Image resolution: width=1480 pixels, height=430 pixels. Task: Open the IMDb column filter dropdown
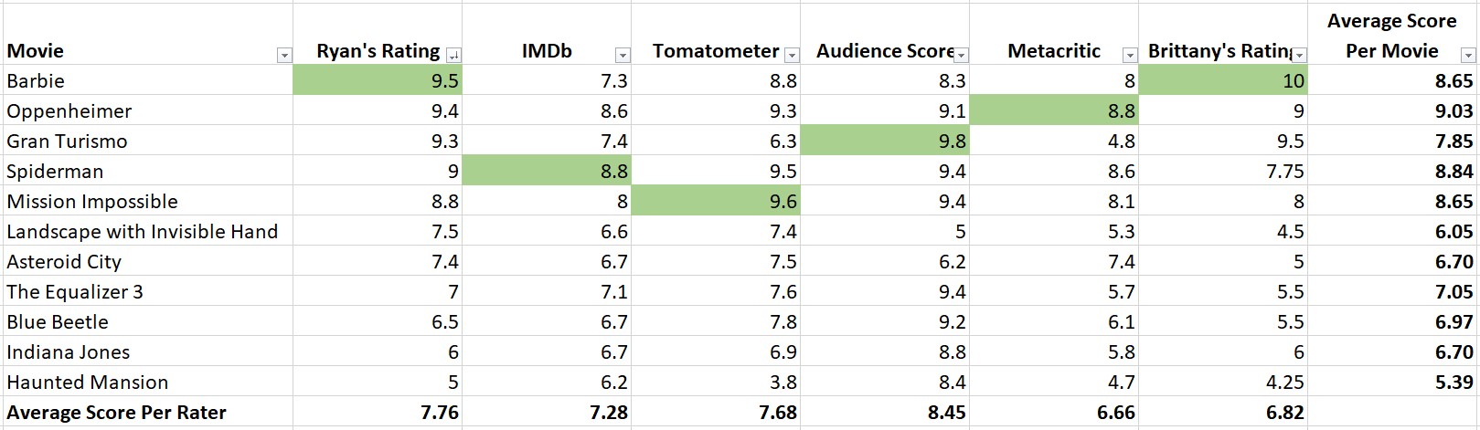click(x=623, y=56)
